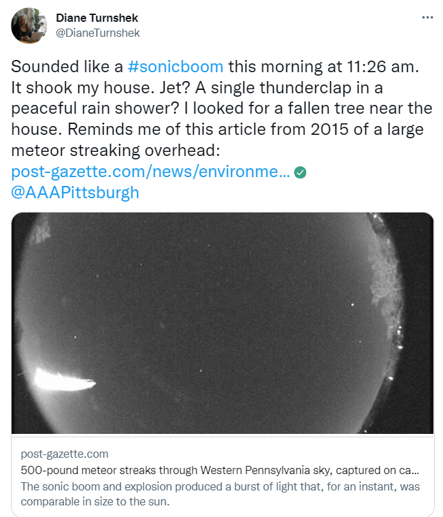The image size is (443, 517).
Task: Click the tweet text starting "Sounded like a"
Action: [67, 67]
